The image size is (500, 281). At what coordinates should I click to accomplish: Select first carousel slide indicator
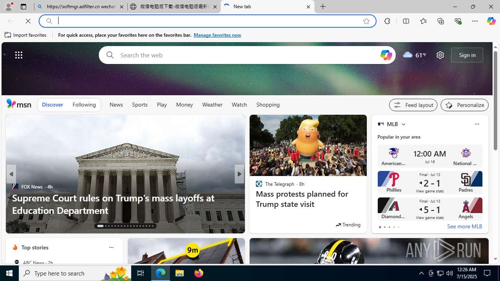(x=100, y=226)
